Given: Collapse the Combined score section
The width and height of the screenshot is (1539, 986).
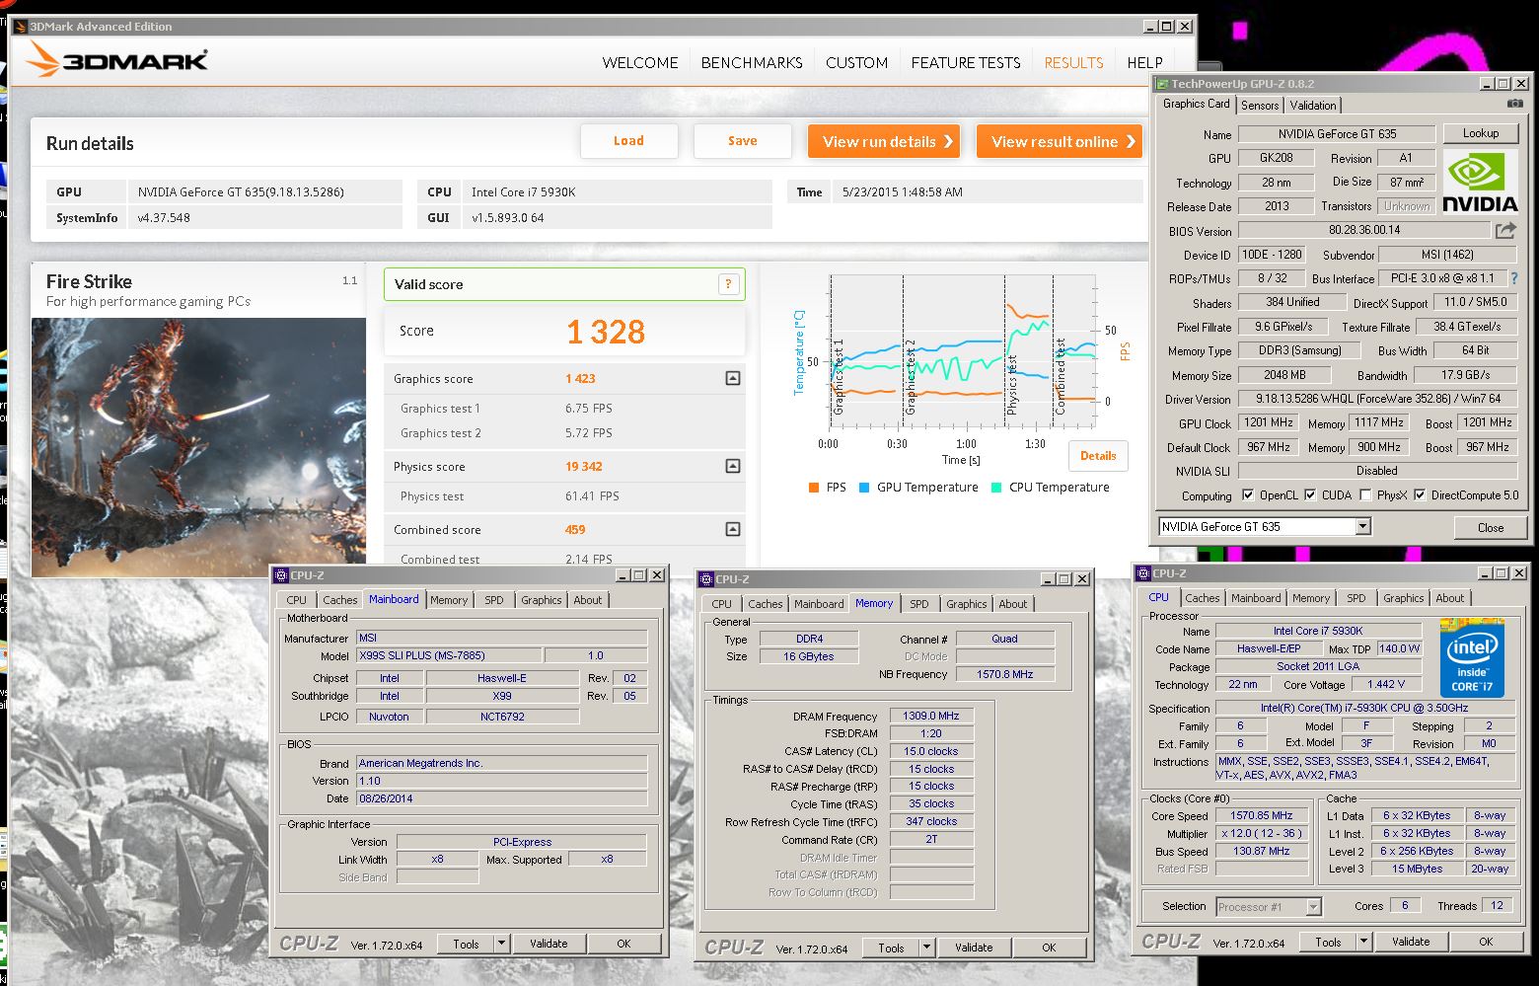Looking at the screenshot, I should click(733, 529).
